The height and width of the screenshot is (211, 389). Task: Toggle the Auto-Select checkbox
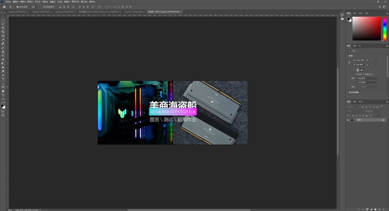18,7
